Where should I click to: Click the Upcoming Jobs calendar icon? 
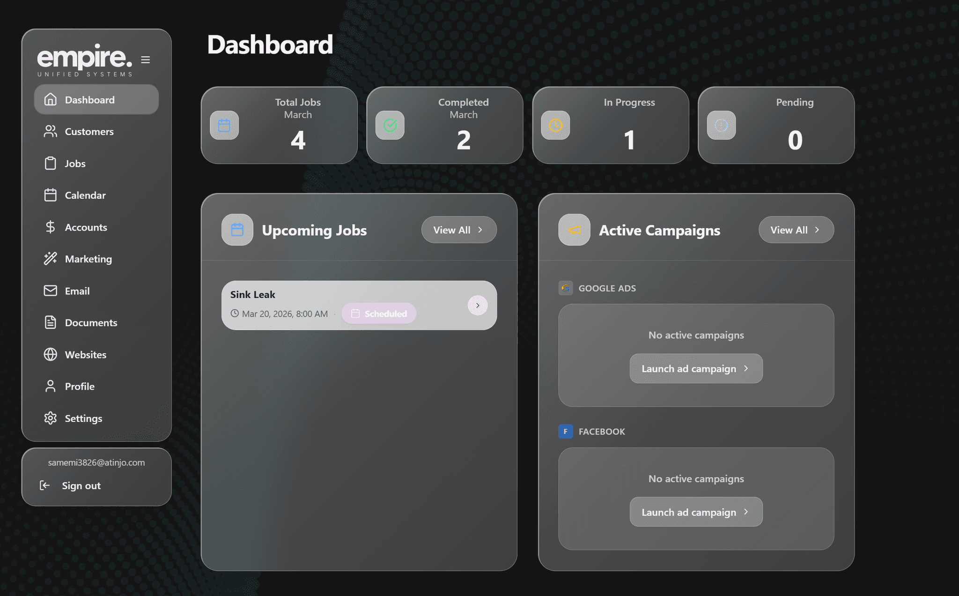237,230
